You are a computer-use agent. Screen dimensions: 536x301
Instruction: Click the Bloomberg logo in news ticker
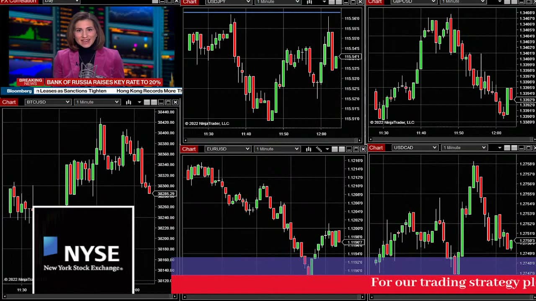point(19,91)
